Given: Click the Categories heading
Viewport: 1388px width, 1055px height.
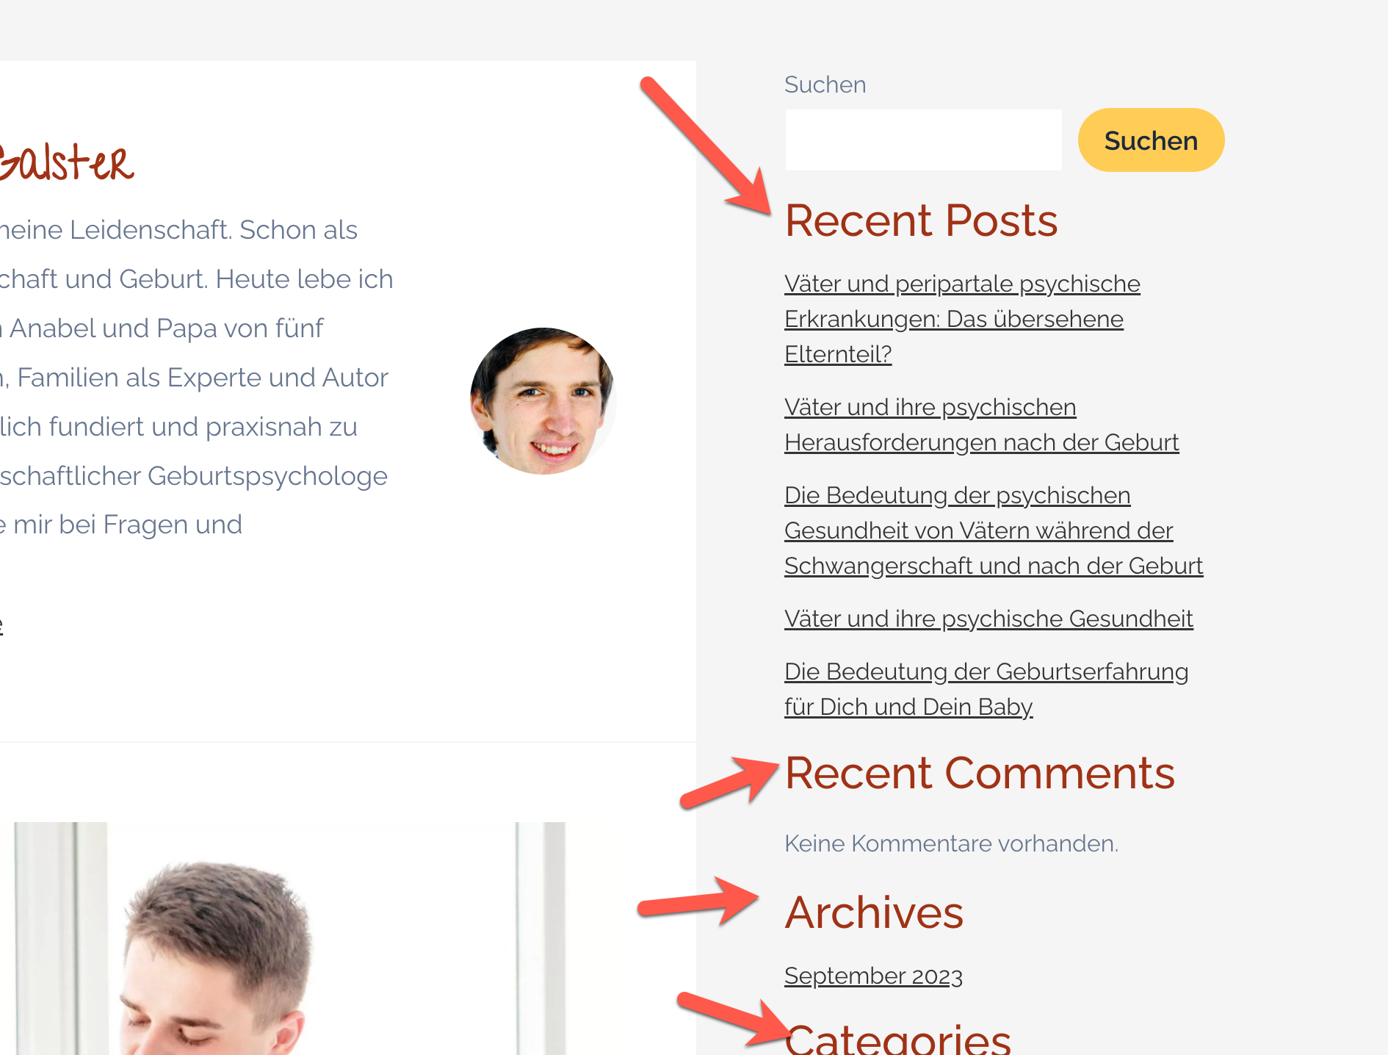Looking at the screenshot, I should pos(897,1037).
